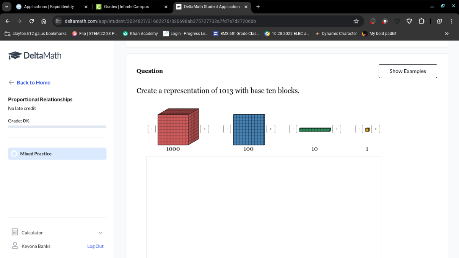Expand the Calculator chevron
Screen dimensions: 459x258
pos(101,233)
